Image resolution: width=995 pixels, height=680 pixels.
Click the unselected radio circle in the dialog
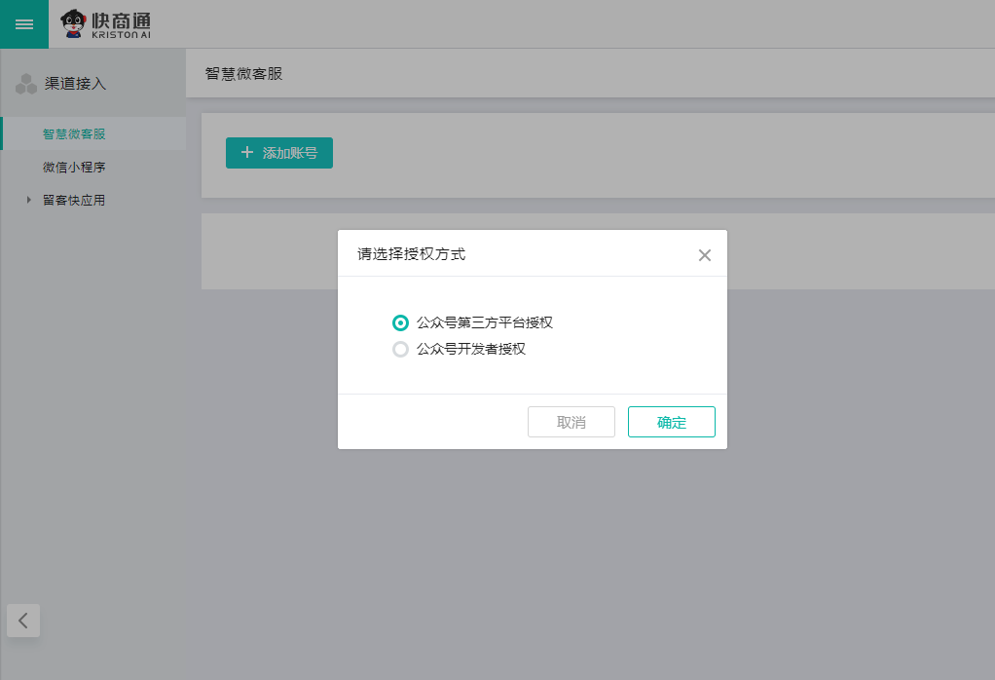click(x=400, y=349)
